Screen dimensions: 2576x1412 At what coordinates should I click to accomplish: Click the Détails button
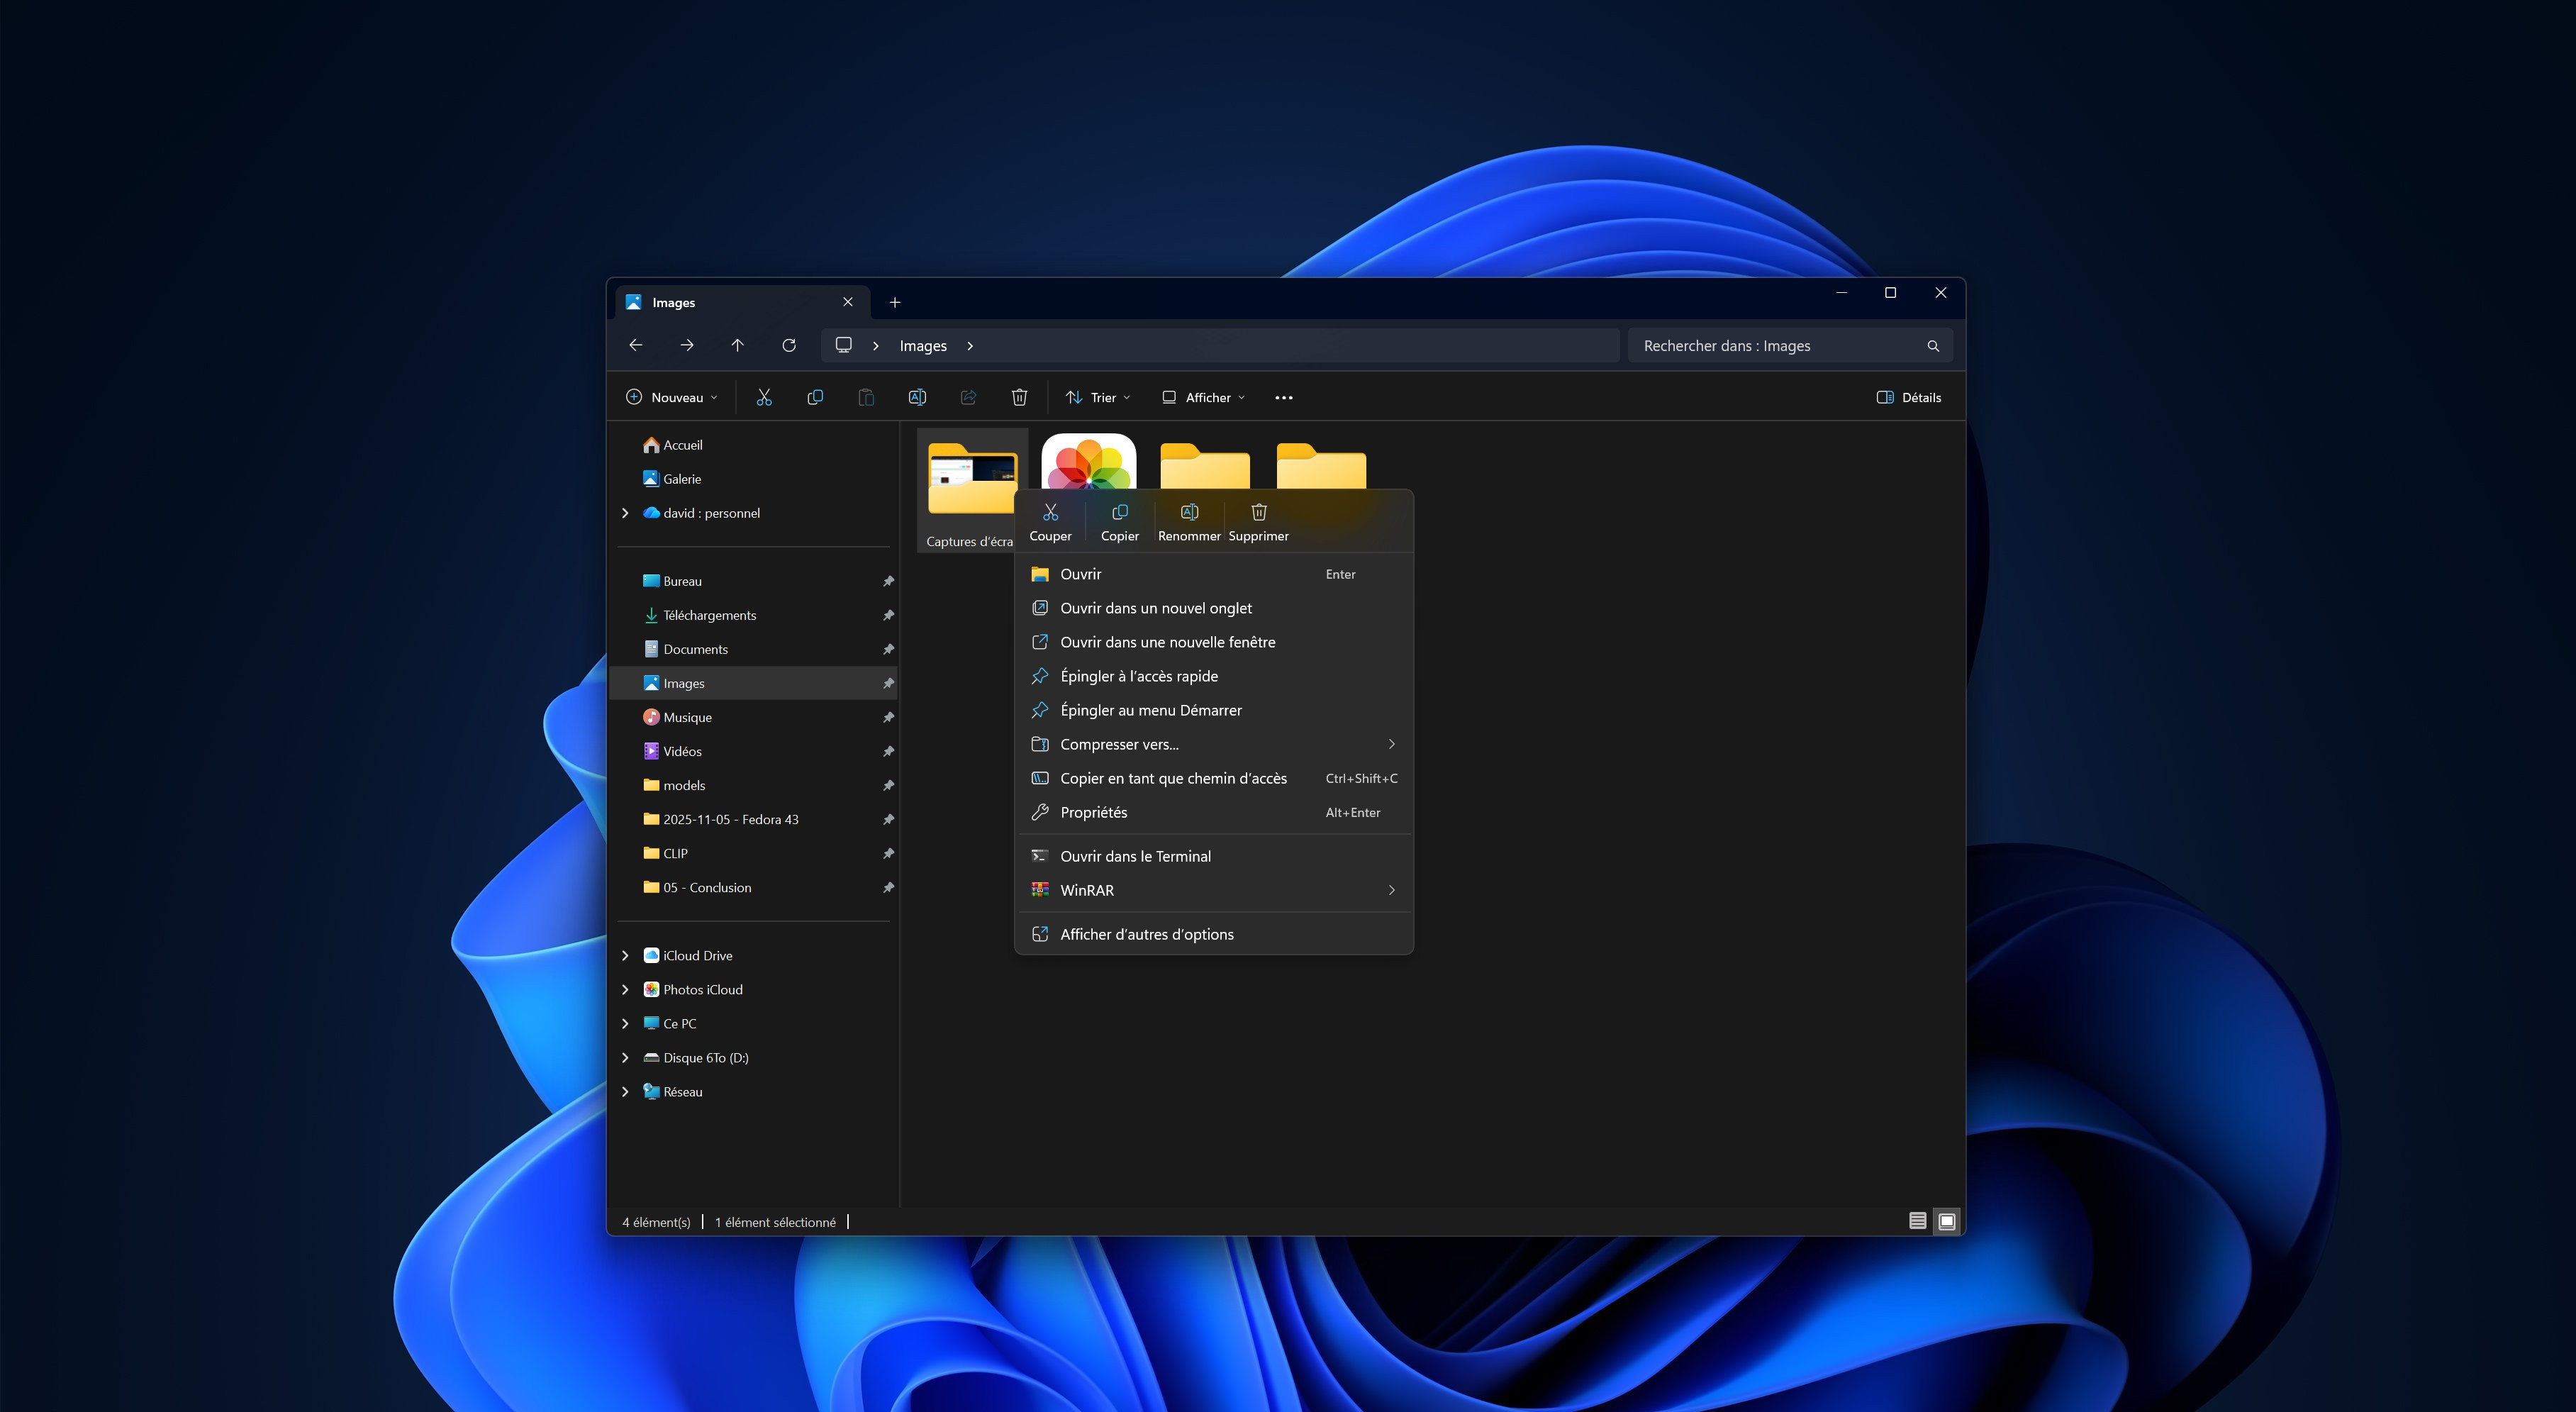pos(1908,396)
